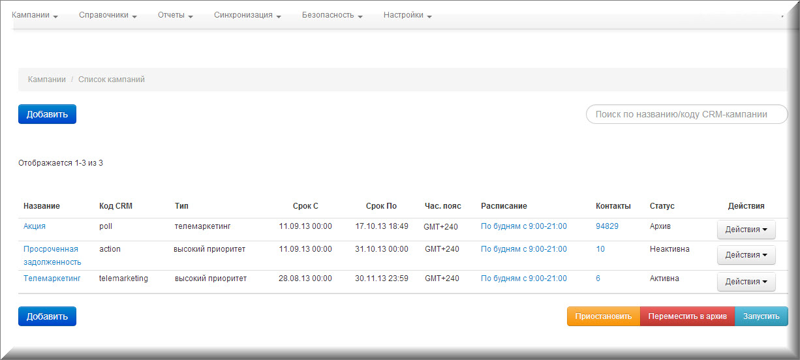Open the Кампании menu
Screen dimensions: 800x360
(35, 15)
